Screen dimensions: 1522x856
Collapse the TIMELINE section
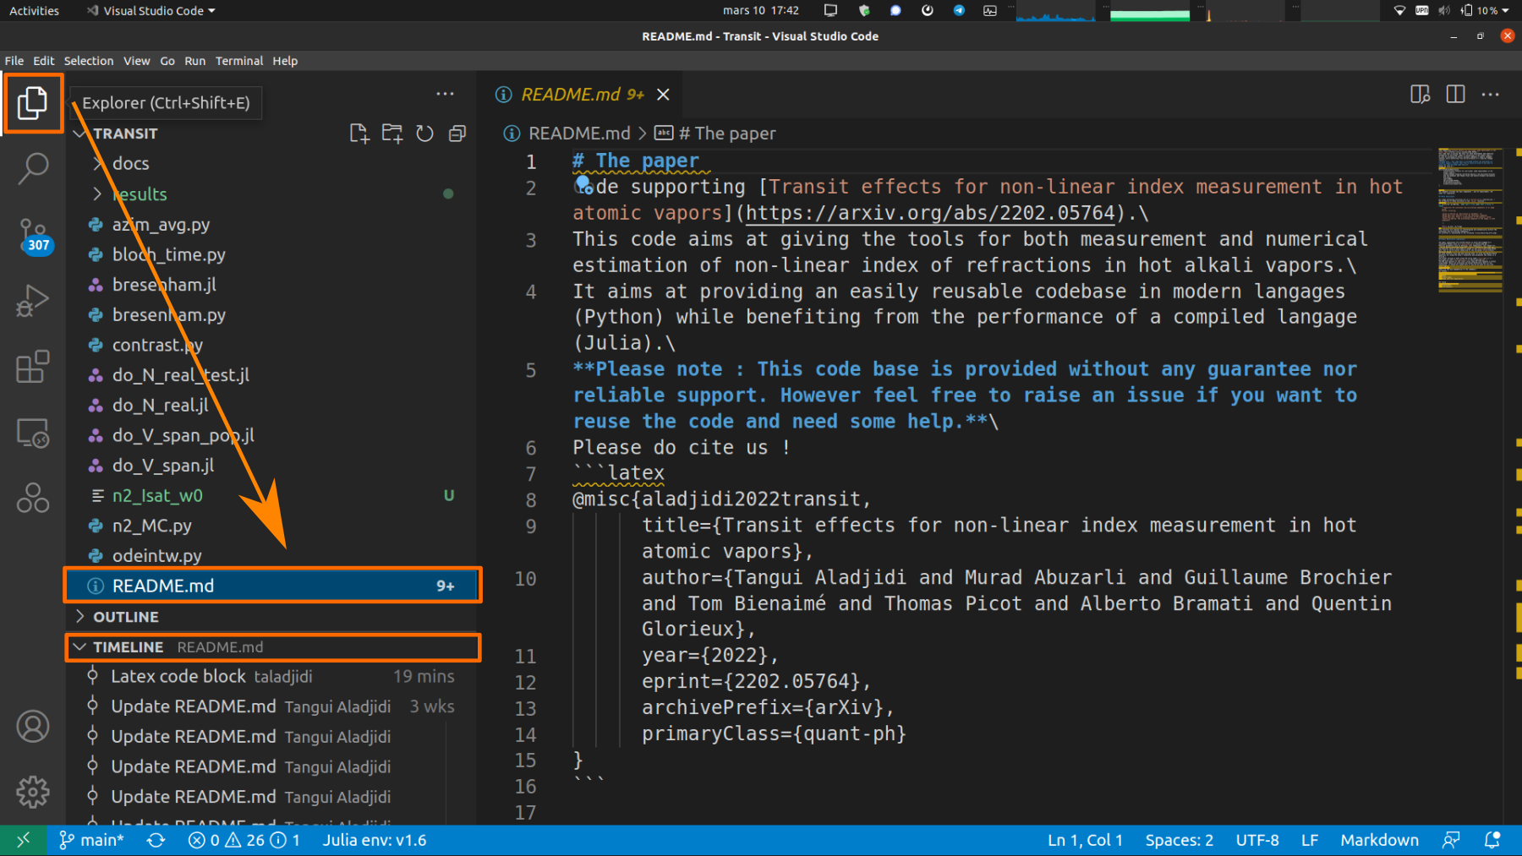[128, 647]
